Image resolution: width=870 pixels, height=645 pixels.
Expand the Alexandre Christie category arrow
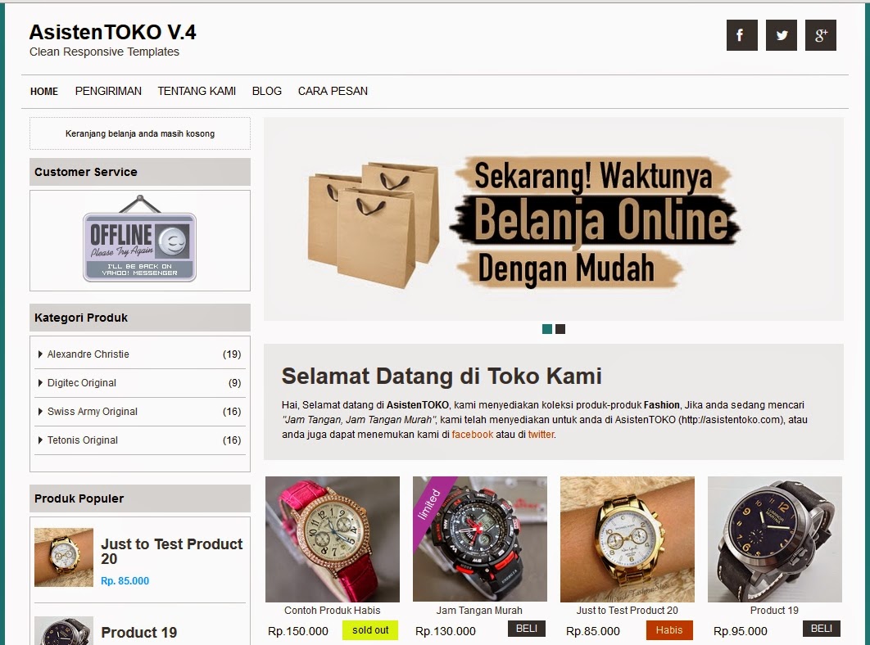point(40,354)
